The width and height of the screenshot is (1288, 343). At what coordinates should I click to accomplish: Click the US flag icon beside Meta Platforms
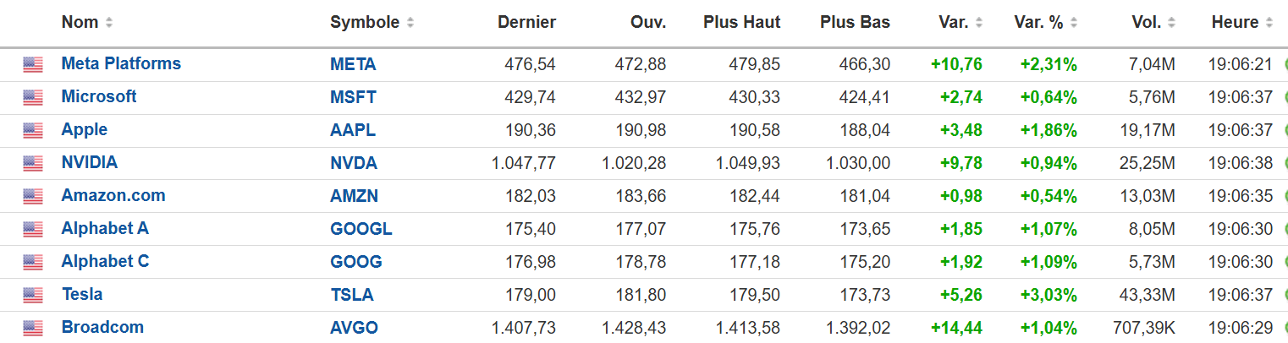(x=33, y=64)
